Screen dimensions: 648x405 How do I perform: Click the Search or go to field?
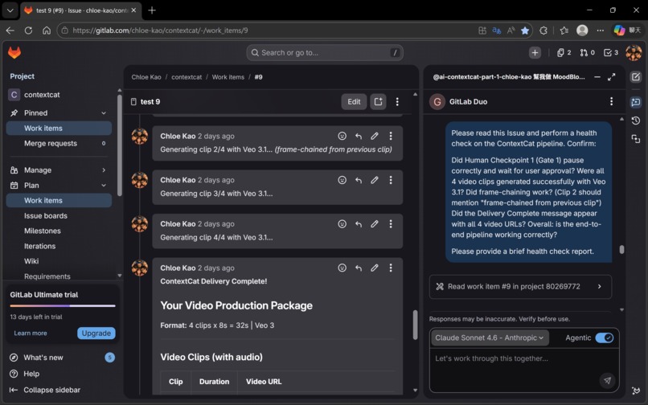click(325, 52)
